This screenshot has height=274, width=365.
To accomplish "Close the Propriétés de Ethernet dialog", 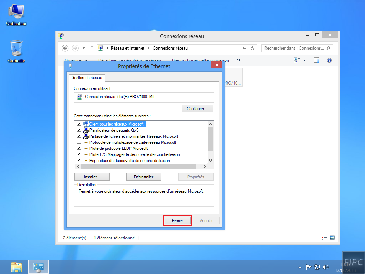I will (x=217, y=65).
